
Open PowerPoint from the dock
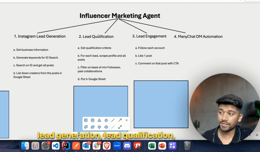tap(162, 146)
